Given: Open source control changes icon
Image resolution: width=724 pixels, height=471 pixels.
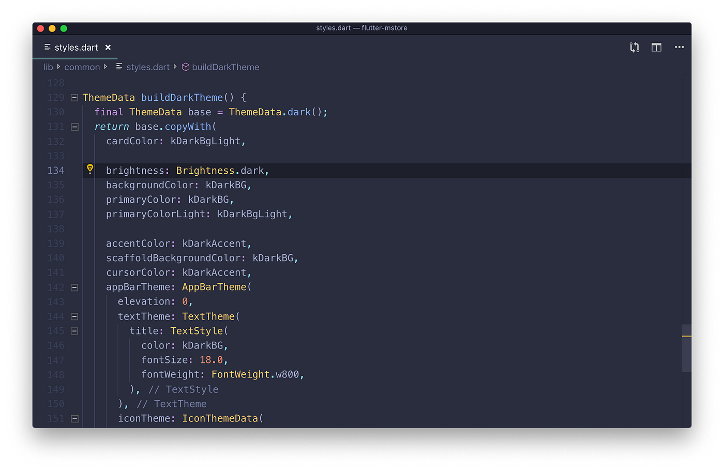Looking at the screenshot, I should (634, 48).
